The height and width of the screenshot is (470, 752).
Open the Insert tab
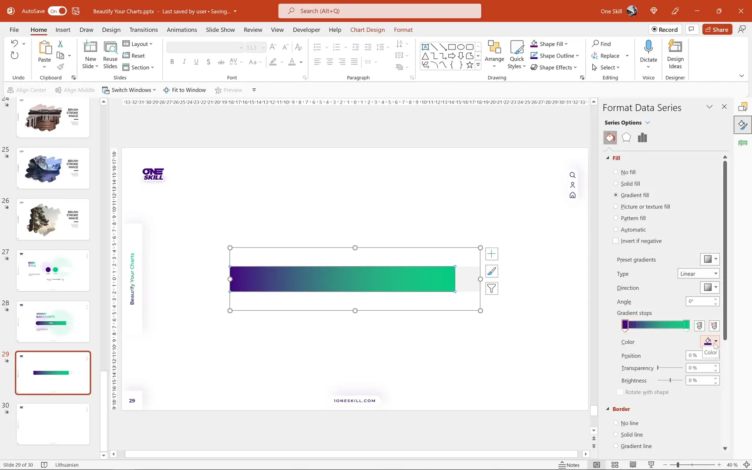pyautogui.click(x=63, y=30)
